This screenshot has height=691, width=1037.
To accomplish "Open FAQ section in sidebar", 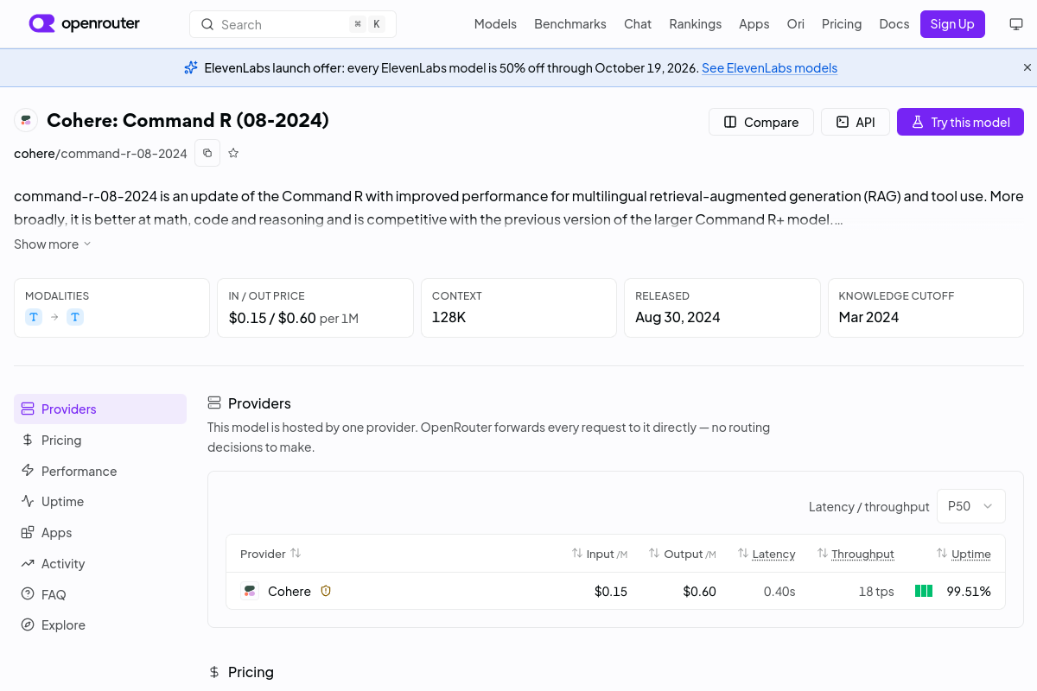I will [x=100, y=594].
